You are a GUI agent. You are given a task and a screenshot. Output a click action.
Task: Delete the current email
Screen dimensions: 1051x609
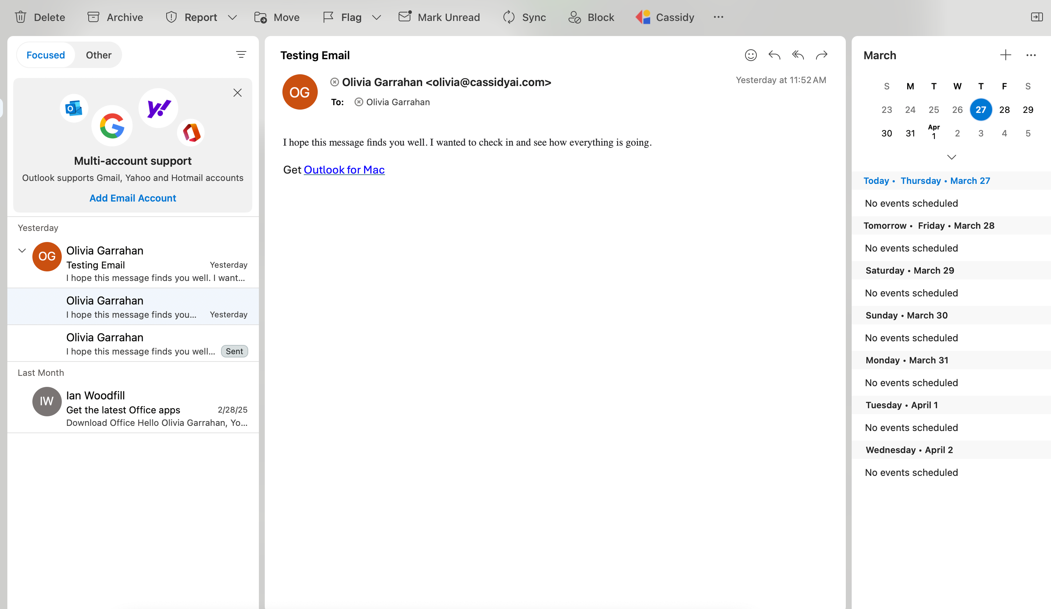click(x=40, y=17)
